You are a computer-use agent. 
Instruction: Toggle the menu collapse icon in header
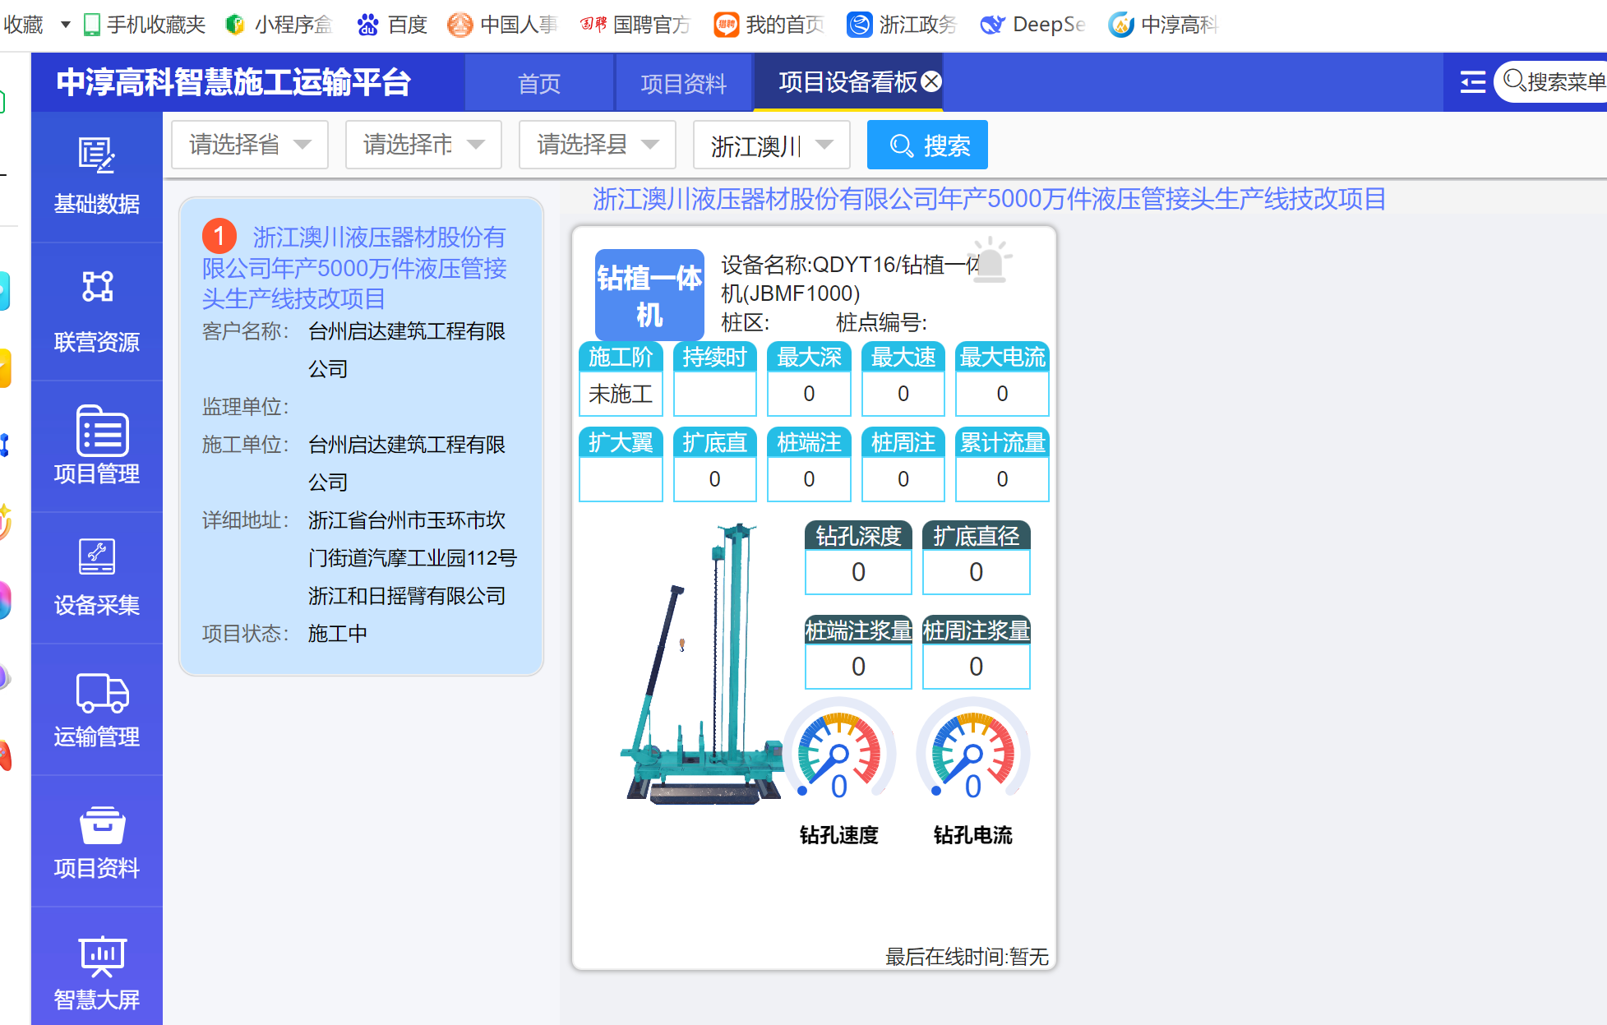click(1472, 82)
